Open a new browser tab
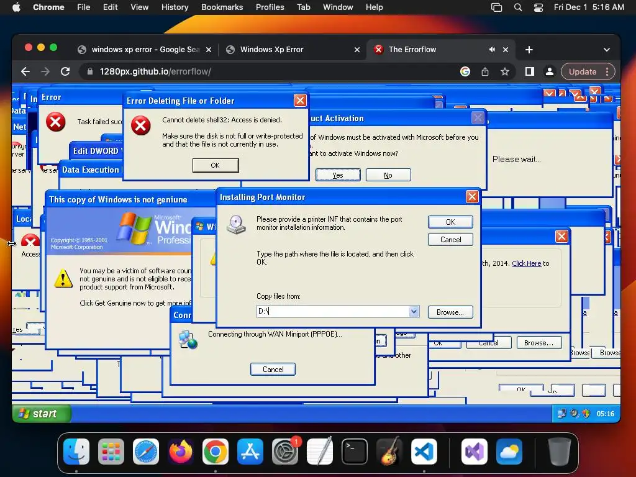Screen dimensions: 636x477 click(529, 50)
